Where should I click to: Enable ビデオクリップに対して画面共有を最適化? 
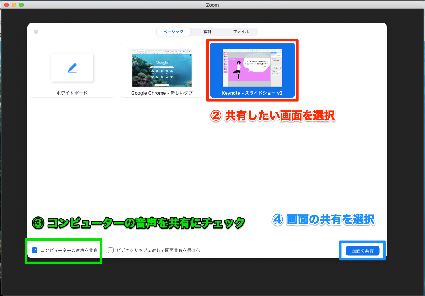coord(111,250)
